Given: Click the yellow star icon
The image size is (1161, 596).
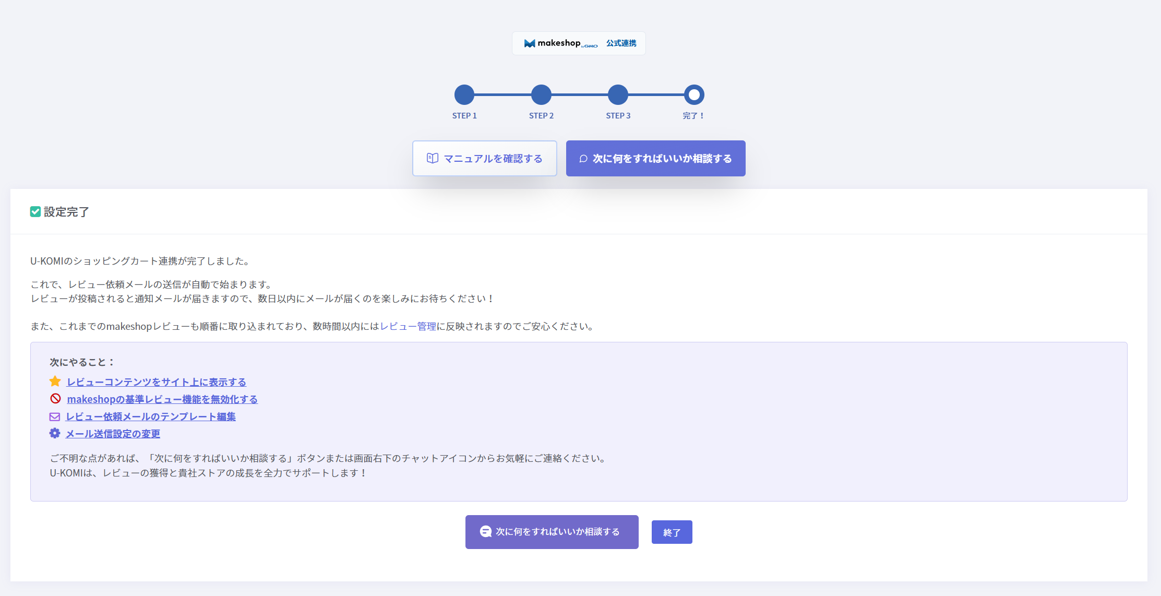Looking at the screenshot, I should (x=55, y=382).
